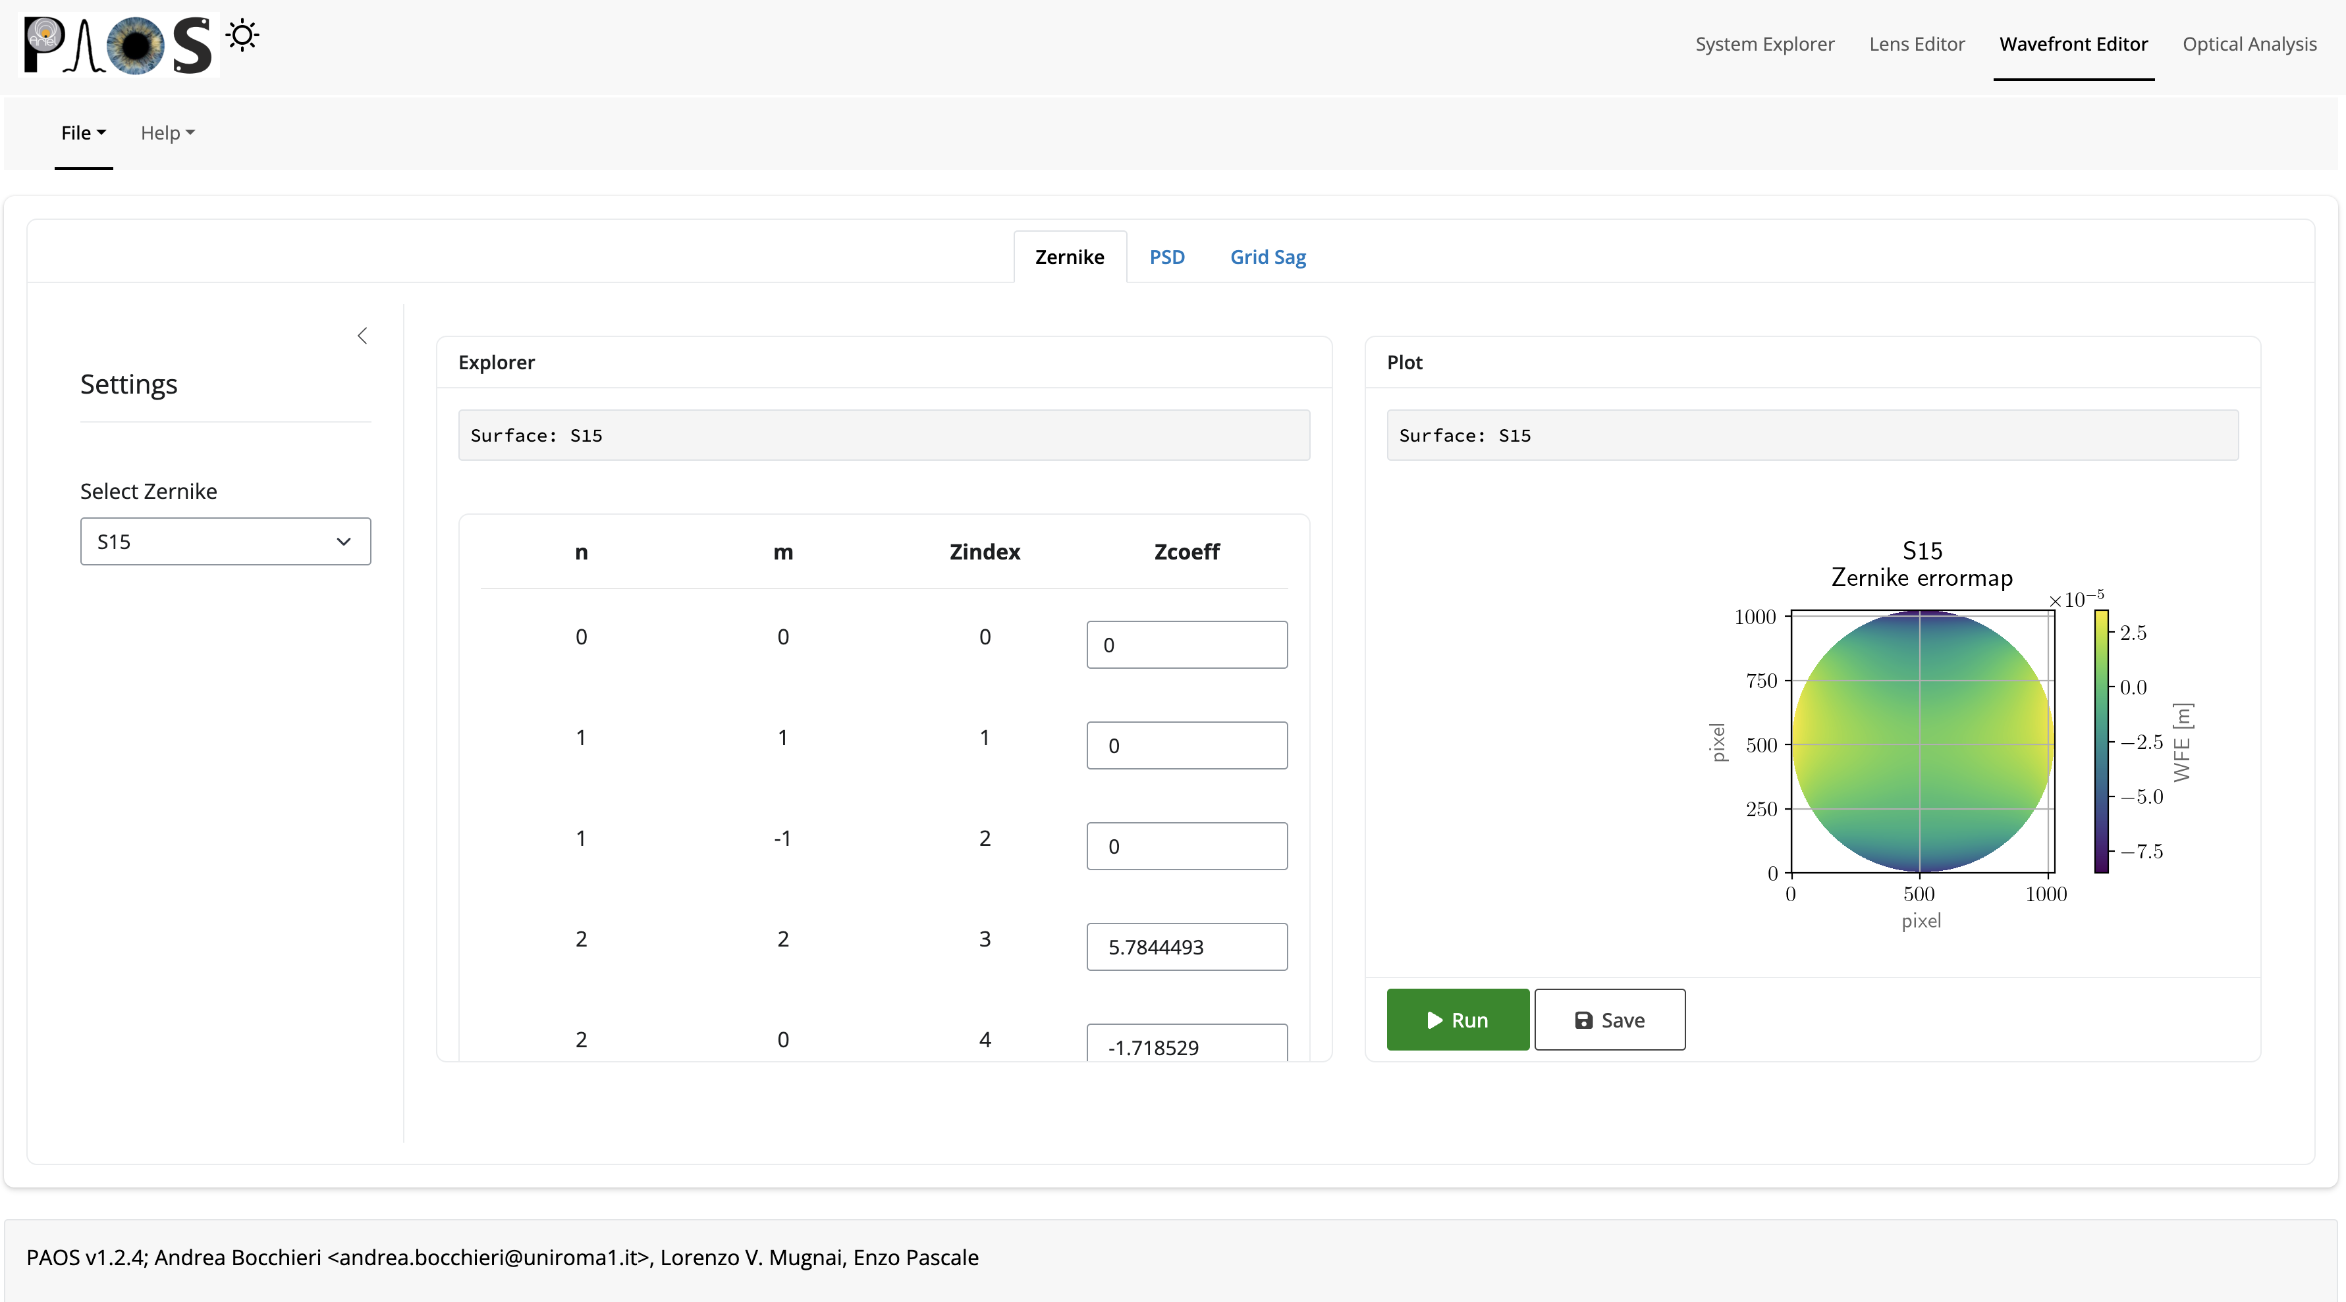Click the WFE colorbar in the plot

(2101, 741)
